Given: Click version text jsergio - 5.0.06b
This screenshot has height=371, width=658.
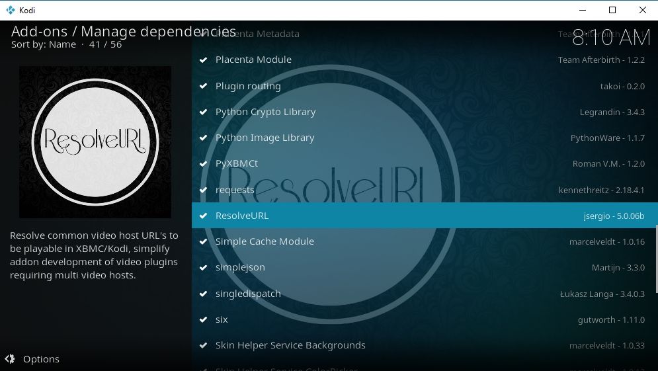Looking at the screenshot, I should click(614, 216).
